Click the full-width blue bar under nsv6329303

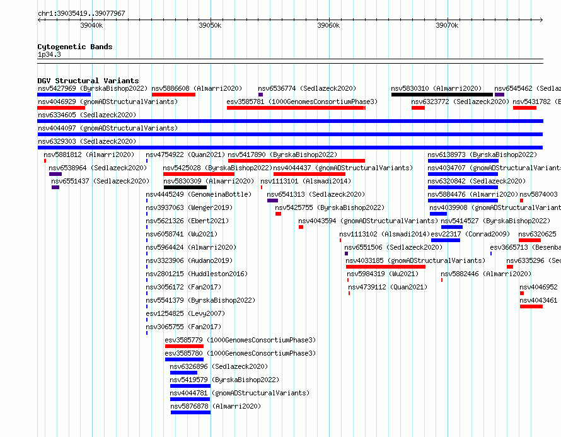pos(290,148)
